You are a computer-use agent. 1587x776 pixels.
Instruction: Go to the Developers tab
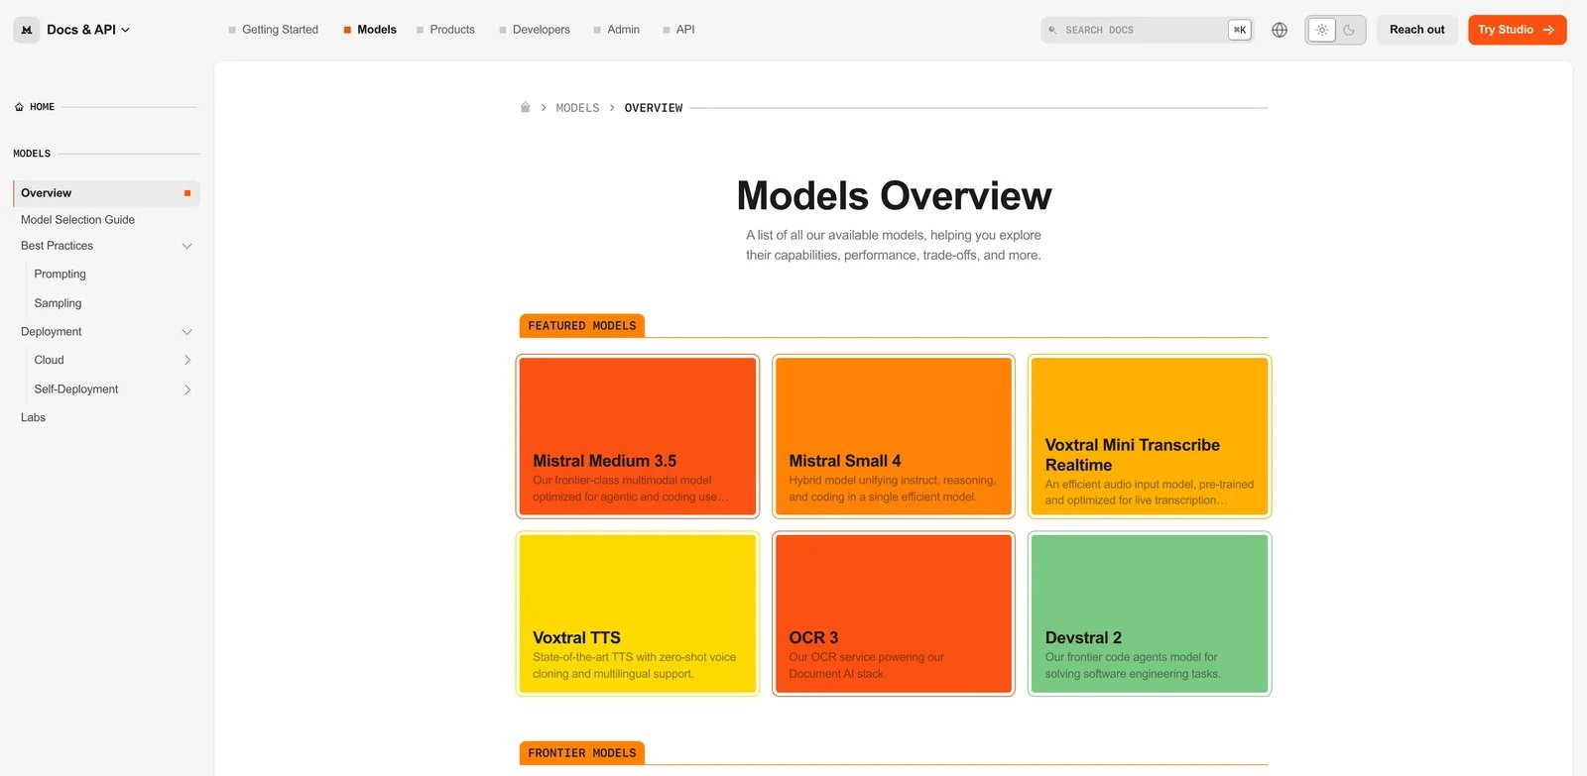tap(534, 30)
